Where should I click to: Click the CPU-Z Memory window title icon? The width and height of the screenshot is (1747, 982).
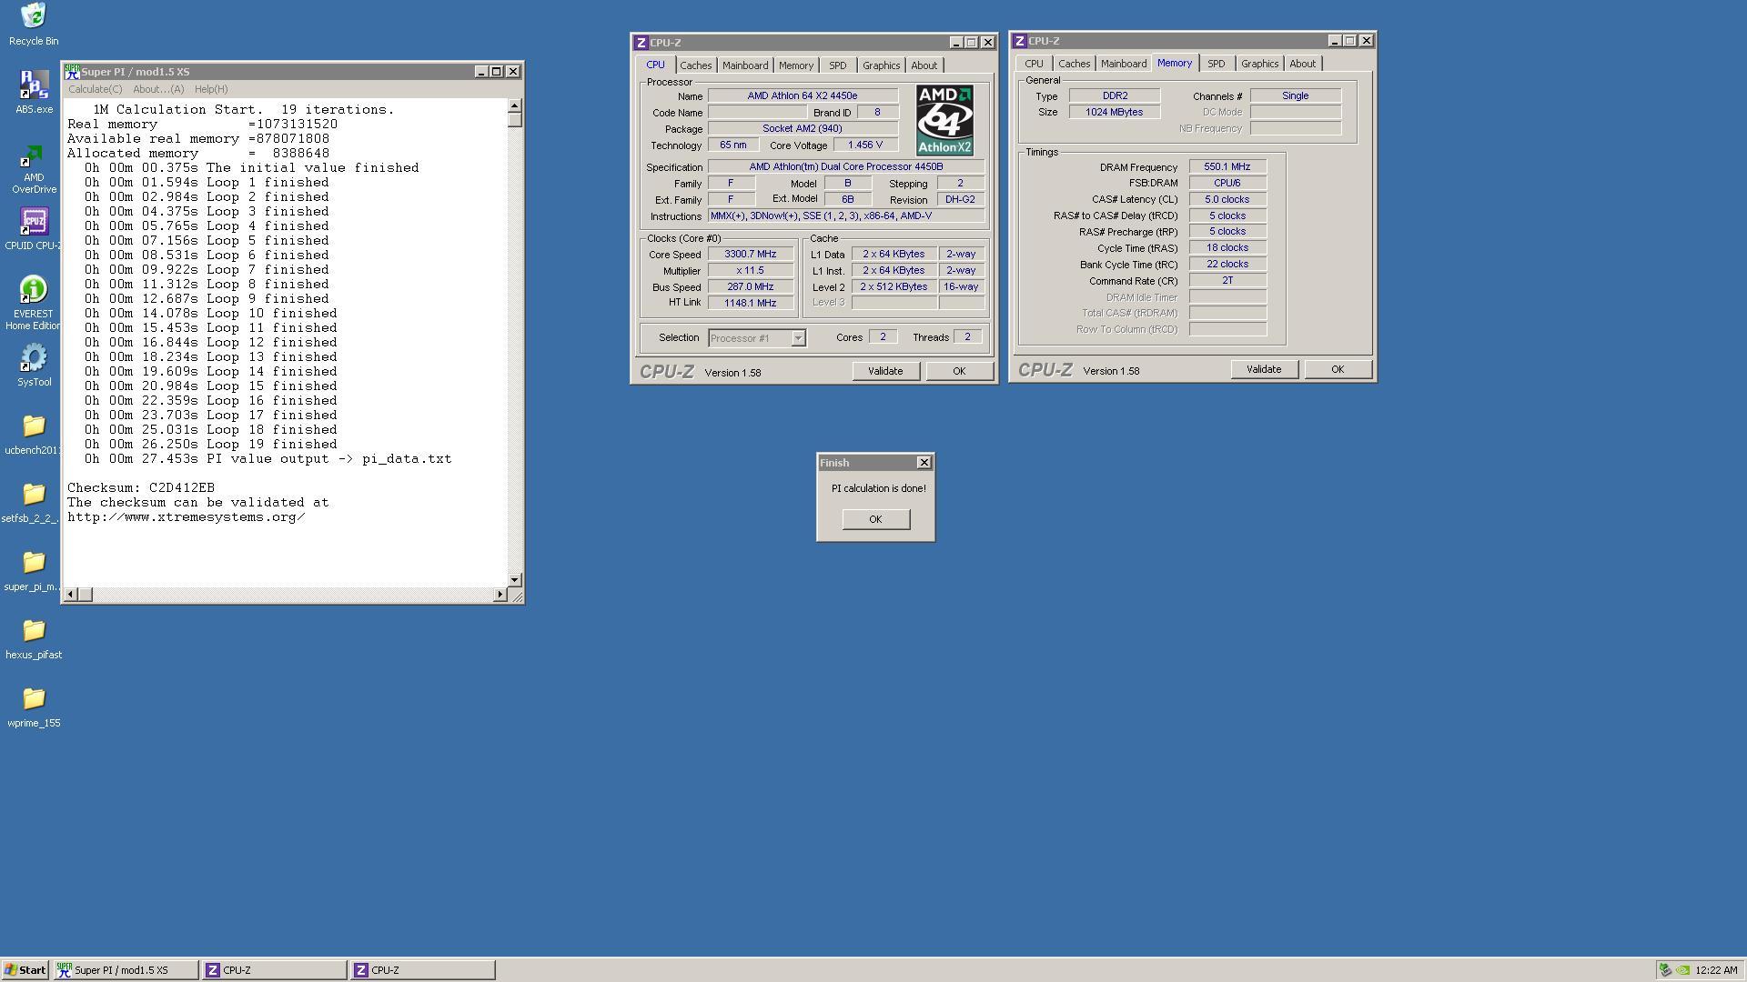tap(1019, 41)
